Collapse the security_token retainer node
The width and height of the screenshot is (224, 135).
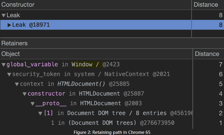(9, 74)
